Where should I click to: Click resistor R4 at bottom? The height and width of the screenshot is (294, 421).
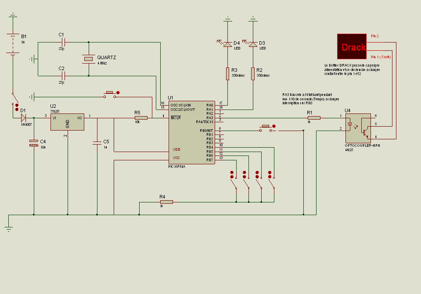(x=166, y=202)
